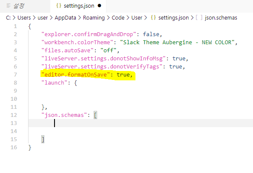Click the settings list icon on 설정 tab
This screenshot has height=173, width=253.
(9, 6)
